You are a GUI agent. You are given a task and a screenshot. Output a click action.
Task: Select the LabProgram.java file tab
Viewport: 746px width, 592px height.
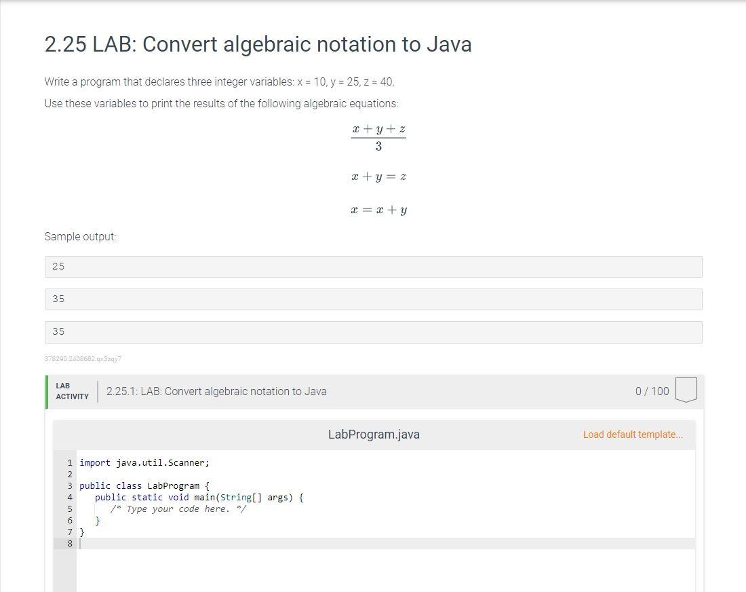374,434
